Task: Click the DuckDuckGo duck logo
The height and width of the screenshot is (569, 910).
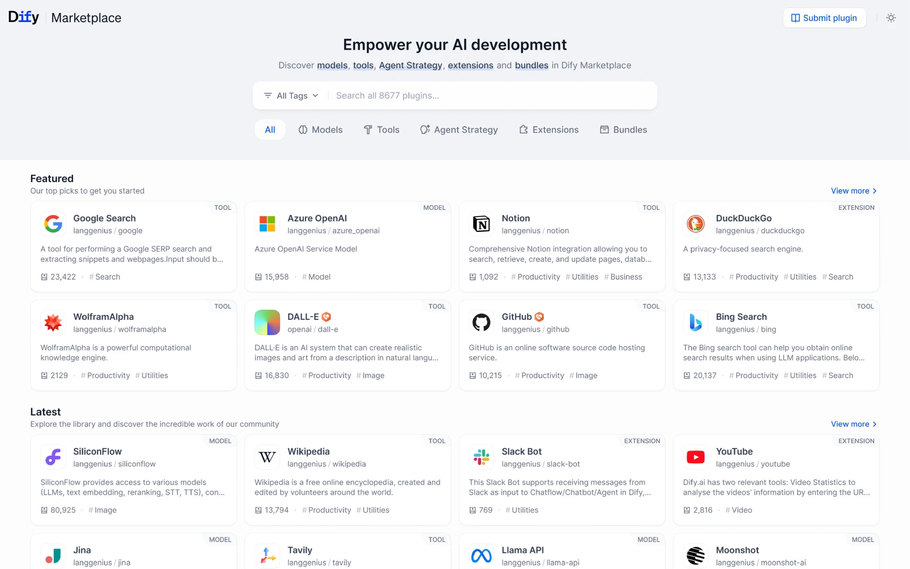Action: coord(695,224)
